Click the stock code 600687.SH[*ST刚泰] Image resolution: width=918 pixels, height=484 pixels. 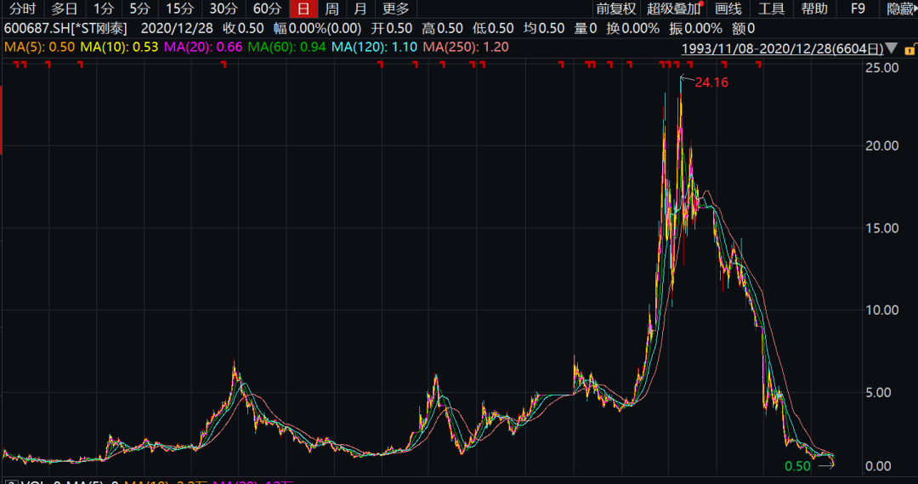65,28
